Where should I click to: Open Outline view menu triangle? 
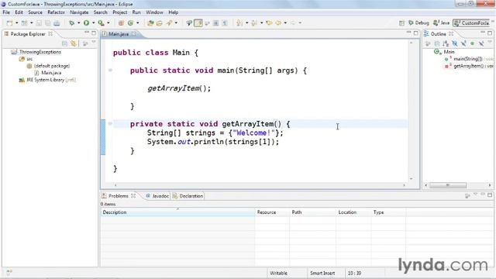[x=490, y=42]
